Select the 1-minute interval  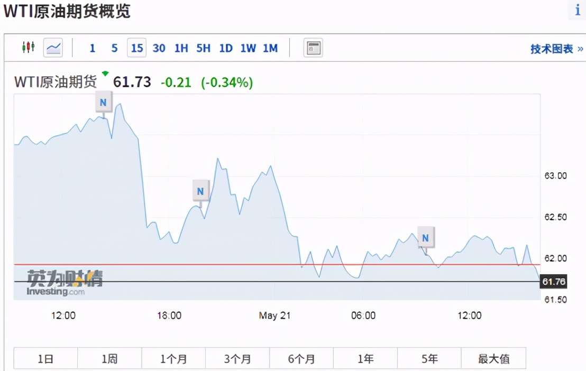click(93, 48)
